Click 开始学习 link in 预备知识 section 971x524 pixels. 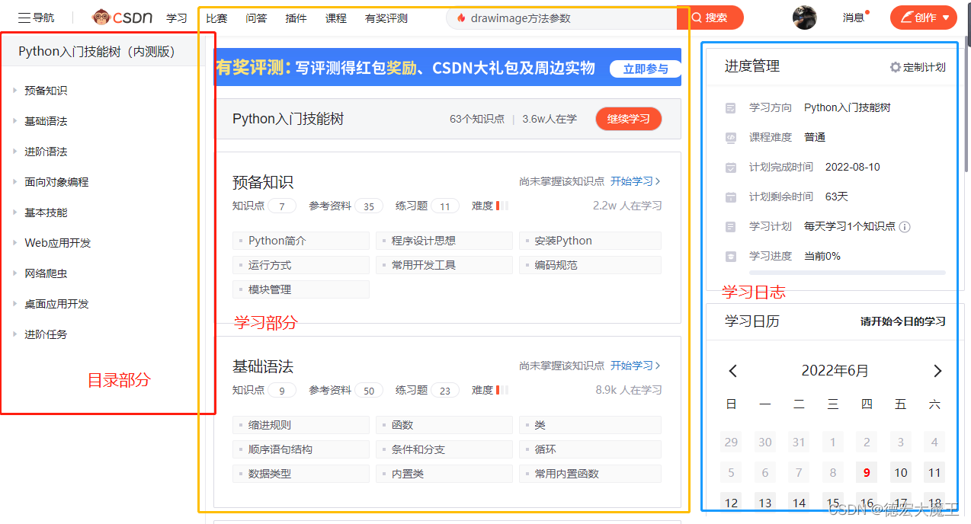pyautogui.click(x=636, y=181)
